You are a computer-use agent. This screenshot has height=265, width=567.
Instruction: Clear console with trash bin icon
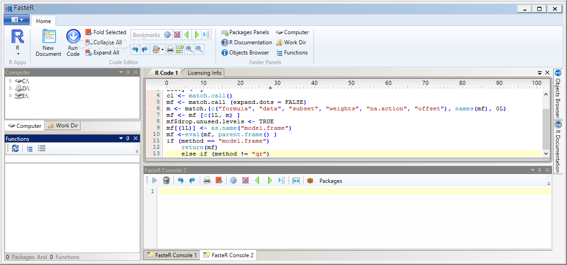click(166, 181)
